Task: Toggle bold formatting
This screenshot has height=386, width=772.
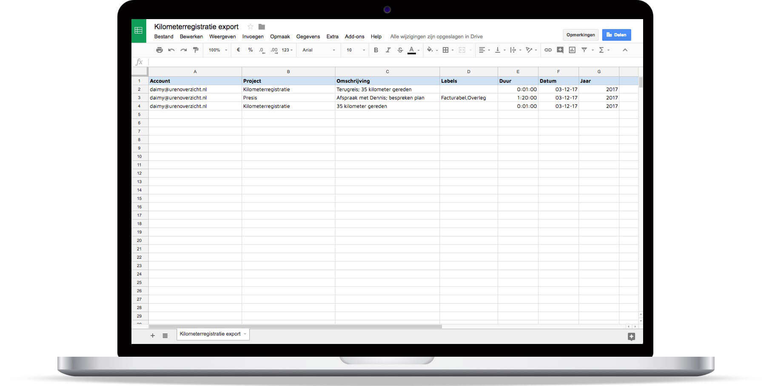Action: (376, 50)
